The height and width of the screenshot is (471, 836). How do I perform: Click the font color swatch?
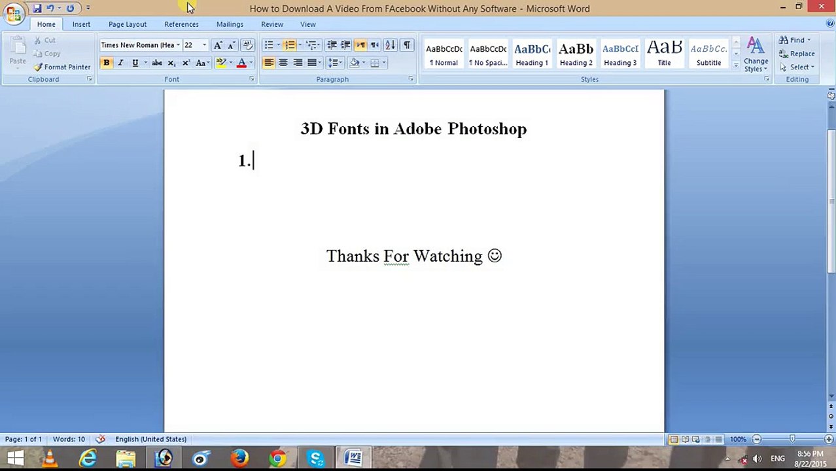[241, 63]
